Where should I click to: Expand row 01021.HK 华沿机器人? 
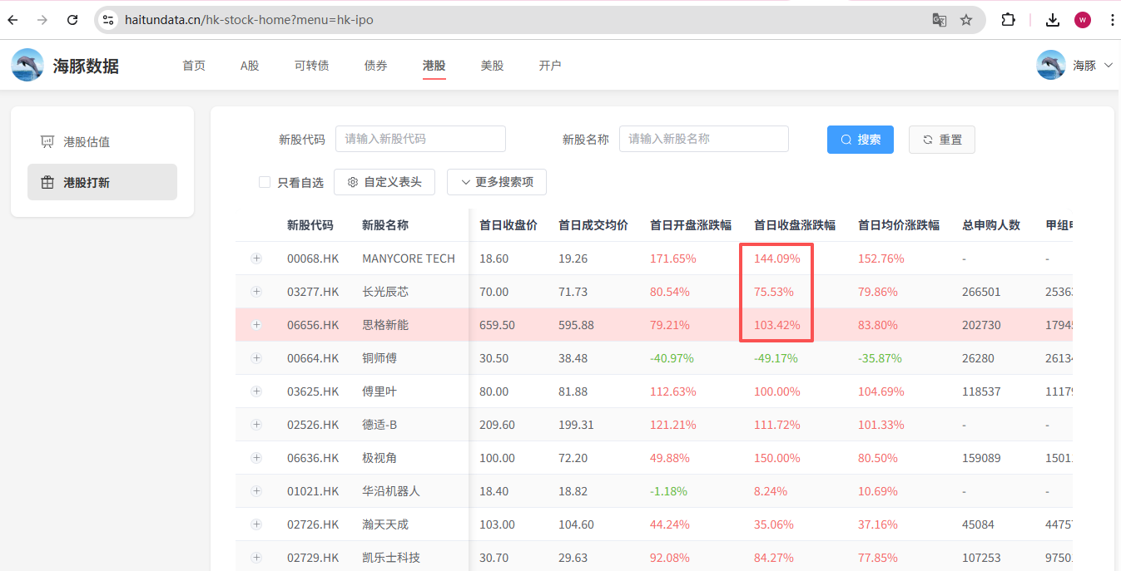256,491
